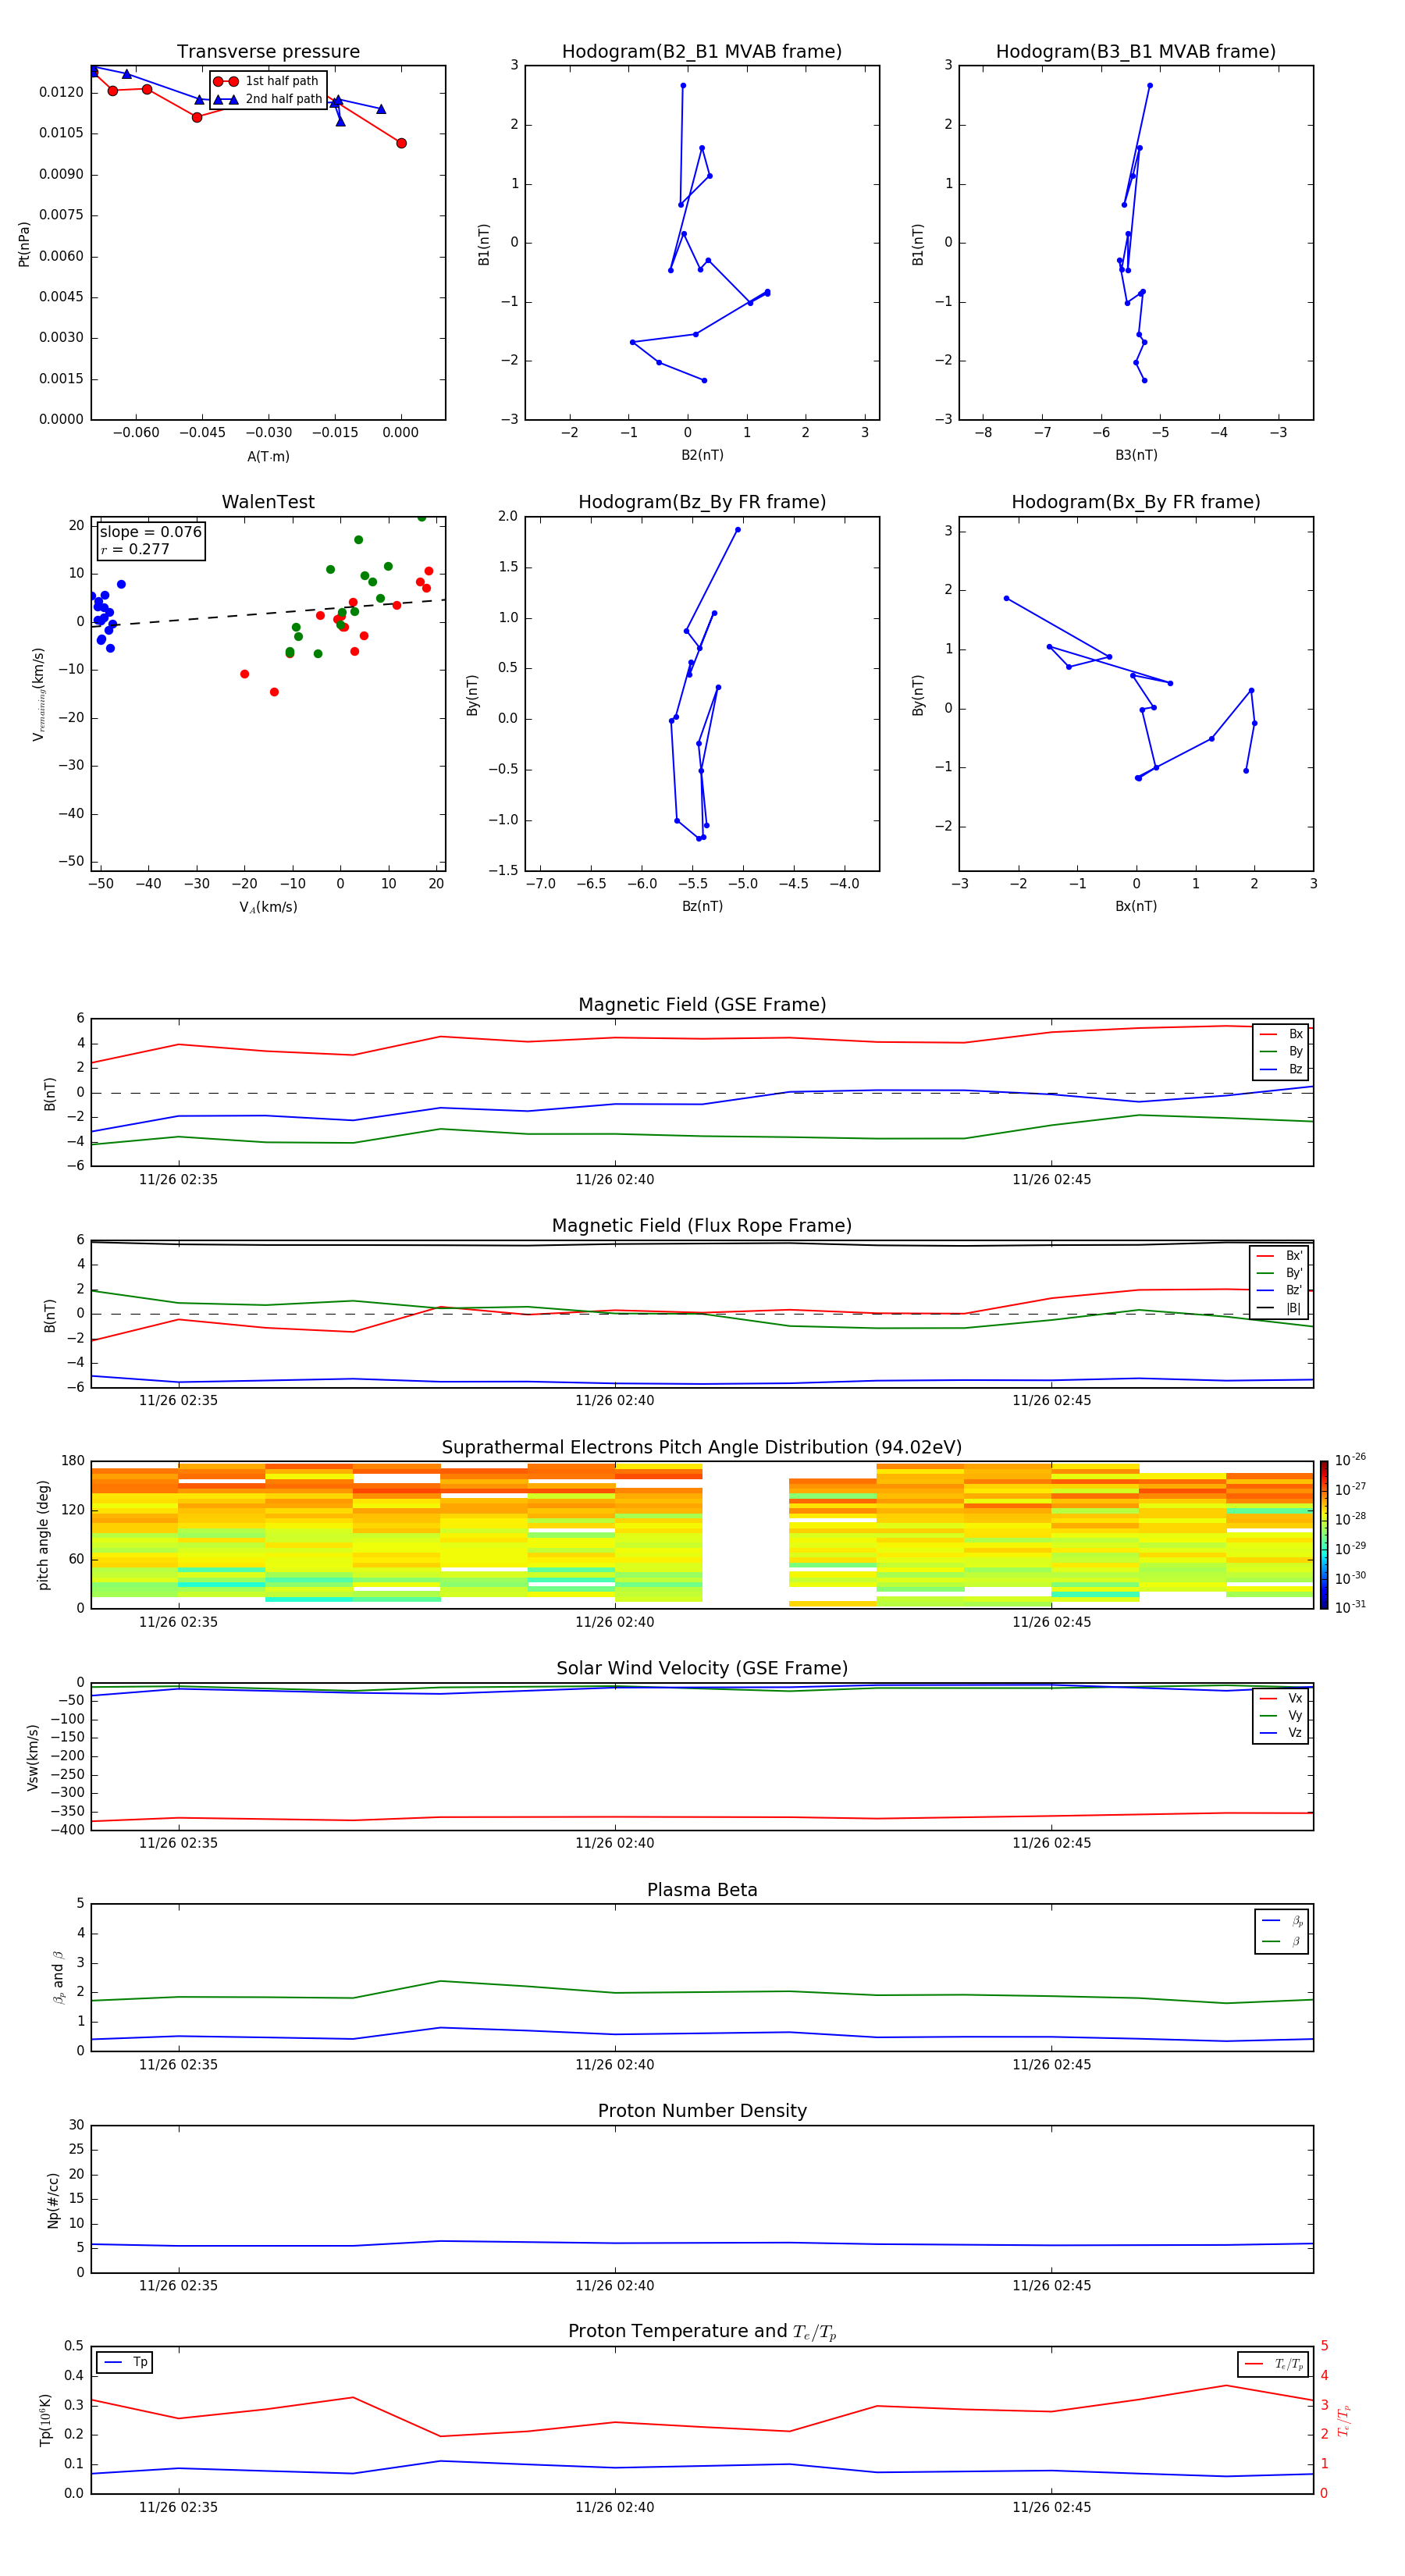
Task: Click the 'Bx(nT)' x-axis label
Action: pos(1136,906)
